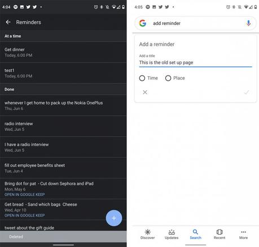Image resolution: width=259 pixels, height=247 pixels.
Task: Tap 'Open in Google Keep' under Get bread
Action: tap(25, 215)
